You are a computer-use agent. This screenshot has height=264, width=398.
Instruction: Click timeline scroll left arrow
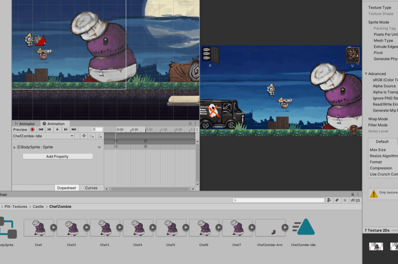click(106, 189)
